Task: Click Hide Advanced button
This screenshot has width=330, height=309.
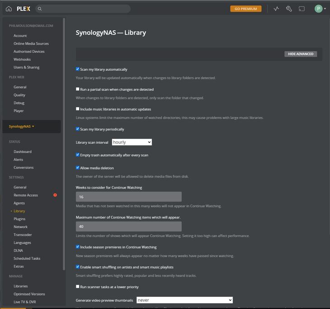Action: click(x=301, y=54)
